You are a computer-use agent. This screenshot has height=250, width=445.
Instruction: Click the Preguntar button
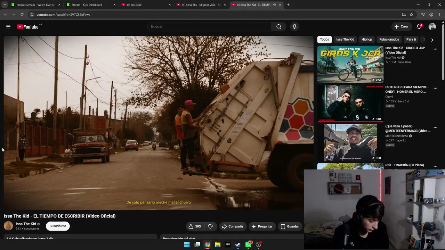pyautogui.click(x=262, y=226)
